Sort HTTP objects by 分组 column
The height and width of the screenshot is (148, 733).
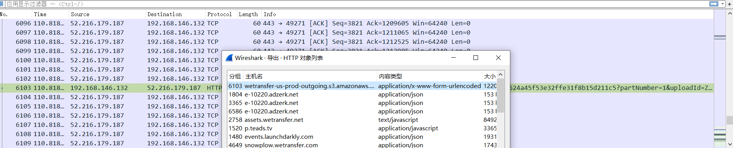(235, 76)
